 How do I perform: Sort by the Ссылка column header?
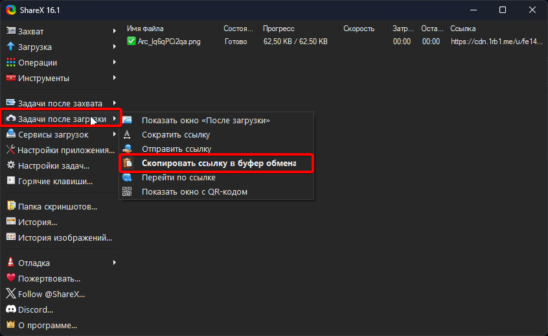pyautogui.click(x=462, y=29)
